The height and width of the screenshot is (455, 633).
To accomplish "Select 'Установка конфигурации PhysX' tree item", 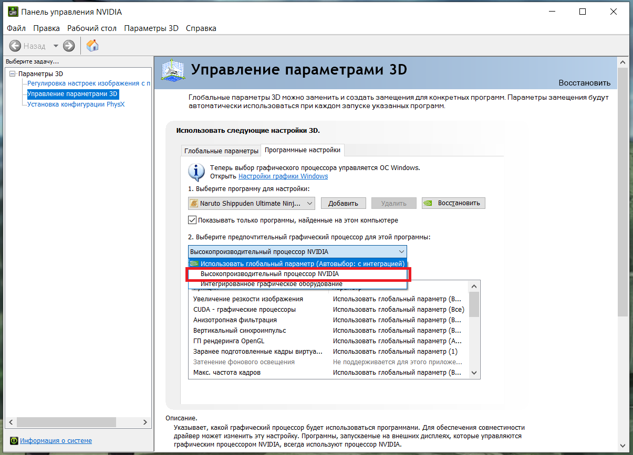I will 76,104.
